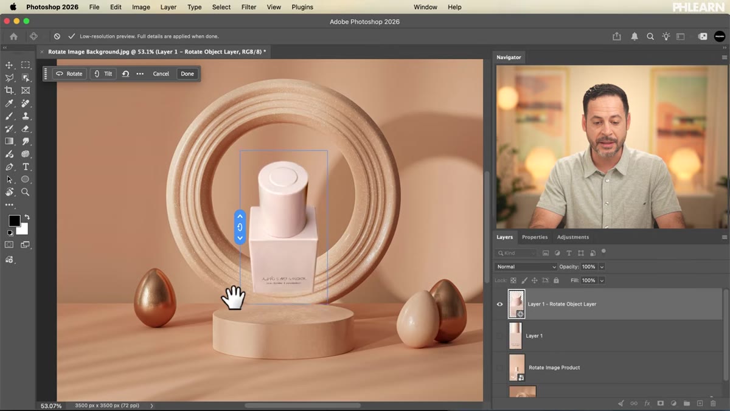Select the Frame tool
Image resolution: width=730 pixels, height=411 pixels.
[26, 91]
